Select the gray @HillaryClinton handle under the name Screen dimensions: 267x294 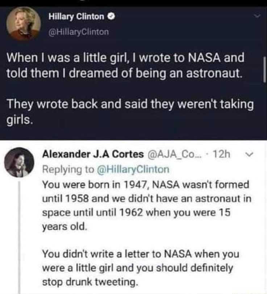tap(79, 32)
